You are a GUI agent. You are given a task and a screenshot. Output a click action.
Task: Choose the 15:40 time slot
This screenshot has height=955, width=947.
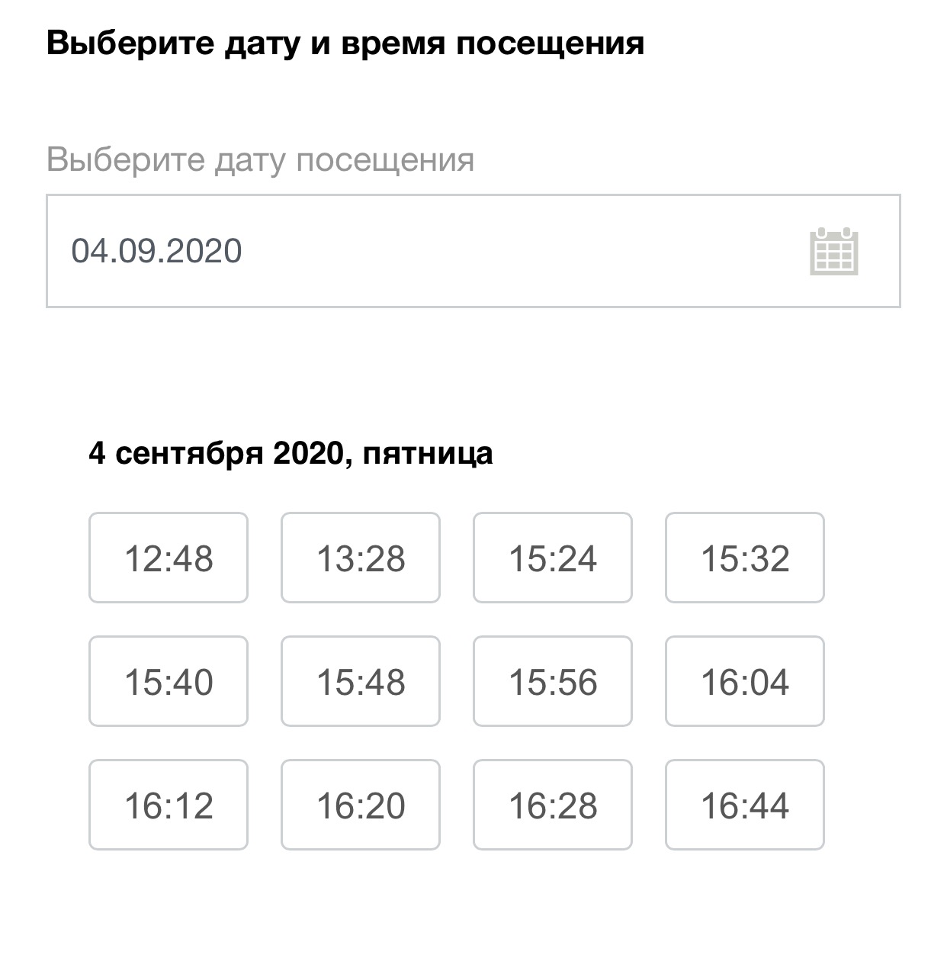click(x=169, y=681)
